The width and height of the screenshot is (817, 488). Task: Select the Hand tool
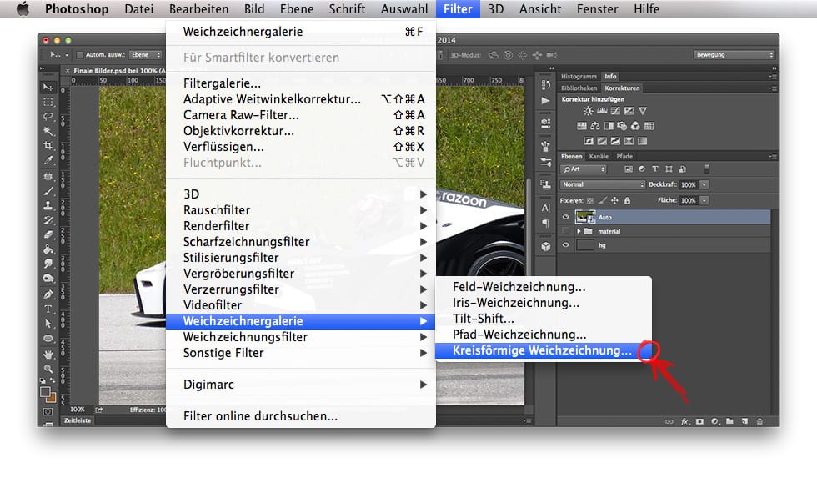tap(48, 354)
